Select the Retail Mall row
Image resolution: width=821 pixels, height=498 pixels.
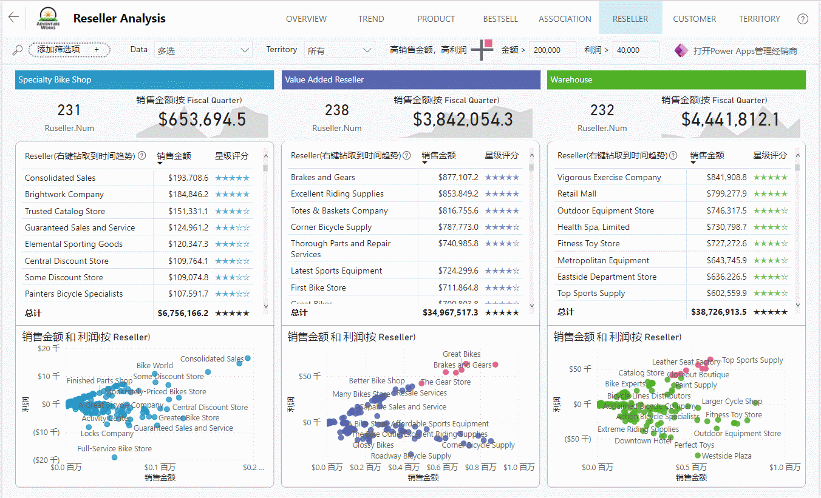tap(672, 193)
